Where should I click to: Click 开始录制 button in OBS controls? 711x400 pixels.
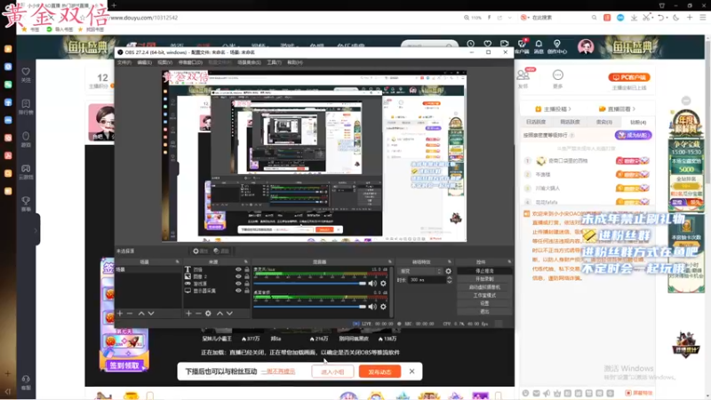click(484, 279)
